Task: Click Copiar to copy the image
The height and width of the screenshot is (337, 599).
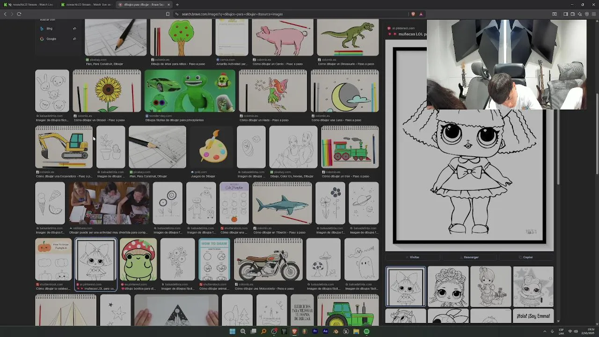Action: tap(526, 257)
